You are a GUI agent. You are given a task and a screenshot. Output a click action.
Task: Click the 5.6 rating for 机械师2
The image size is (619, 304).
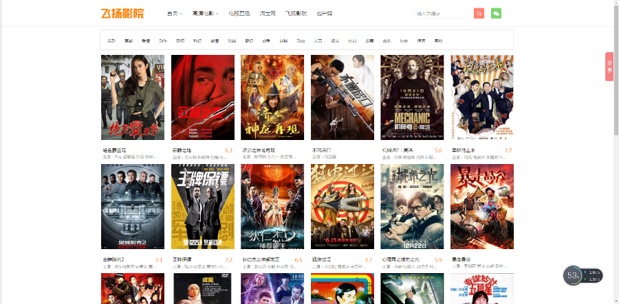tap(438, 150)
